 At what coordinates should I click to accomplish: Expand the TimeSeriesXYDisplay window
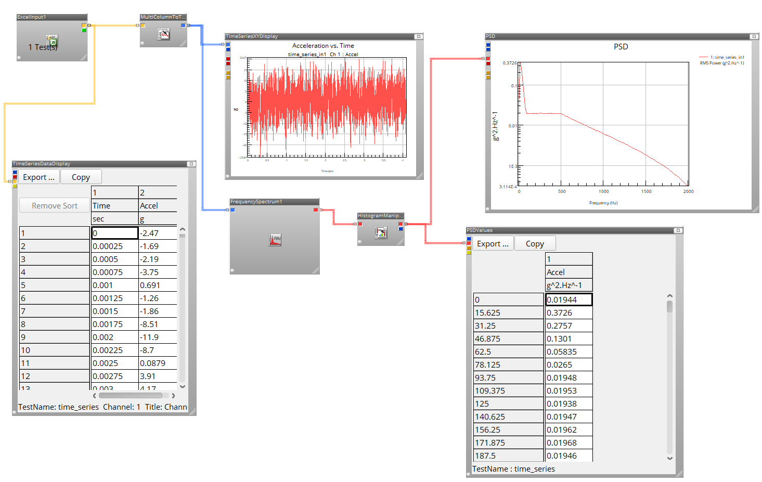[x=418, y=36]
